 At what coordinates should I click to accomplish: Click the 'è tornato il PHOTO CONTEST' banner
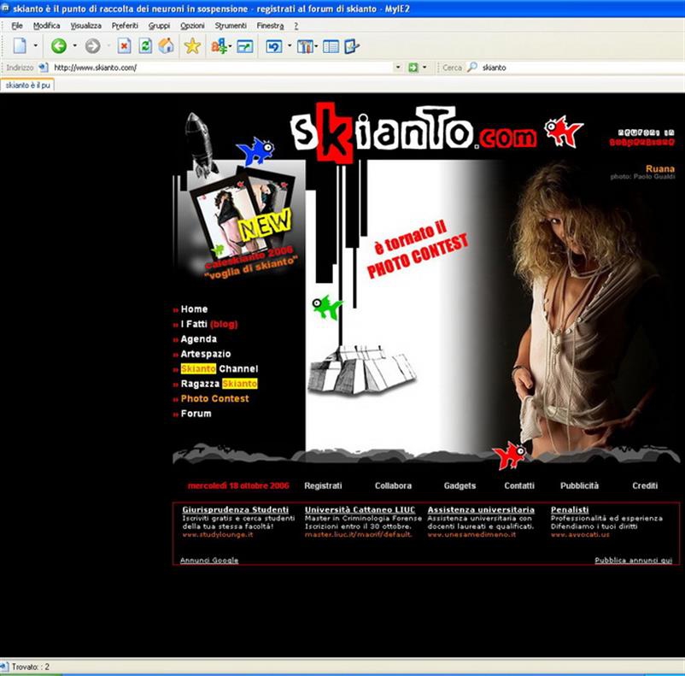(x=417, y=249)
